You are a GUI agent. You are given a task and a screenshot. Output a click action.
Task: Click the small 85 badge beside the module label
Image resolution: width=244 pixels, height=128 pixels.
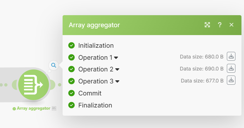pos(54,108)
